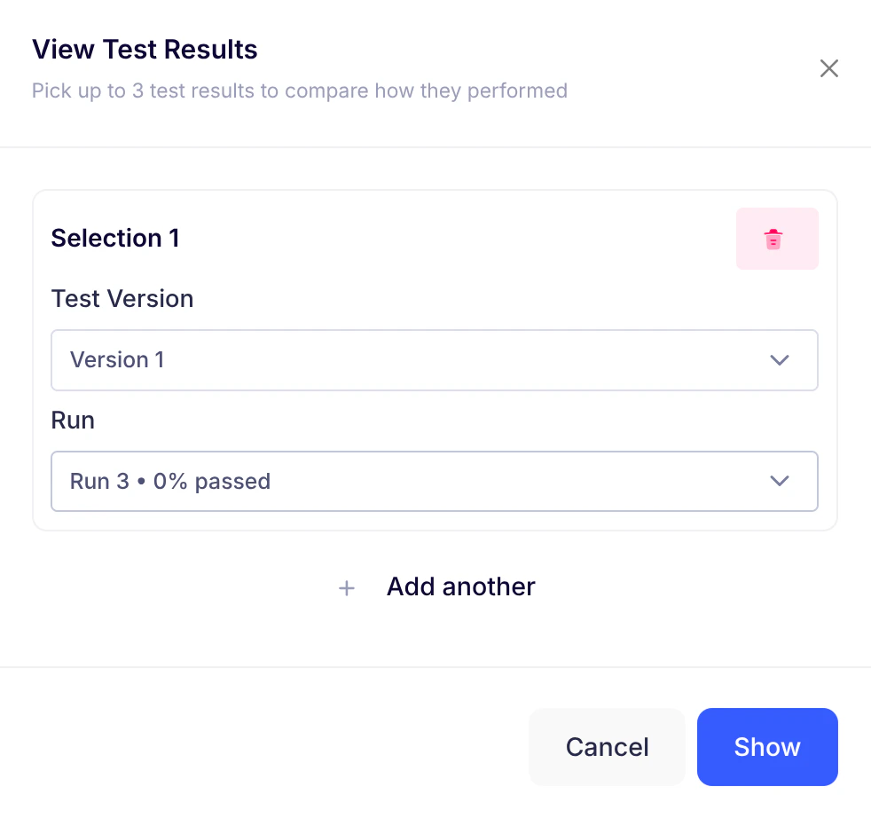Viewport: 871px width, 818px height.
Task: Click the View Test Results title
Action: point(145,50)
